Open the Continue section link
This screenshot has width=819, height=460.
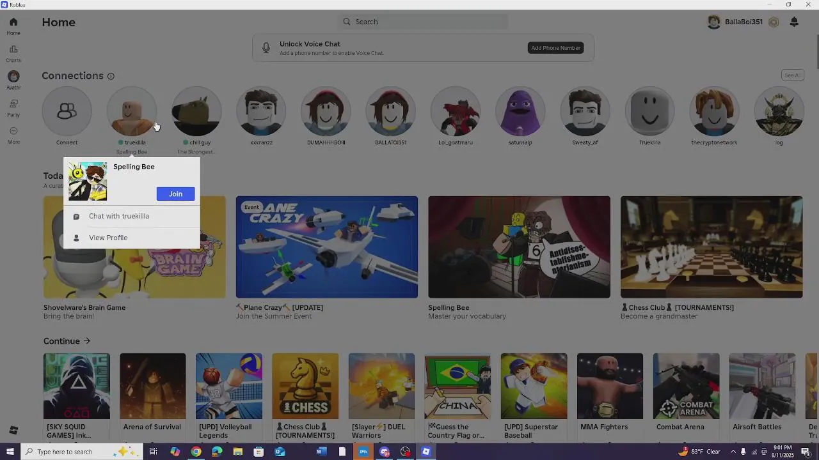coord(67,341)
